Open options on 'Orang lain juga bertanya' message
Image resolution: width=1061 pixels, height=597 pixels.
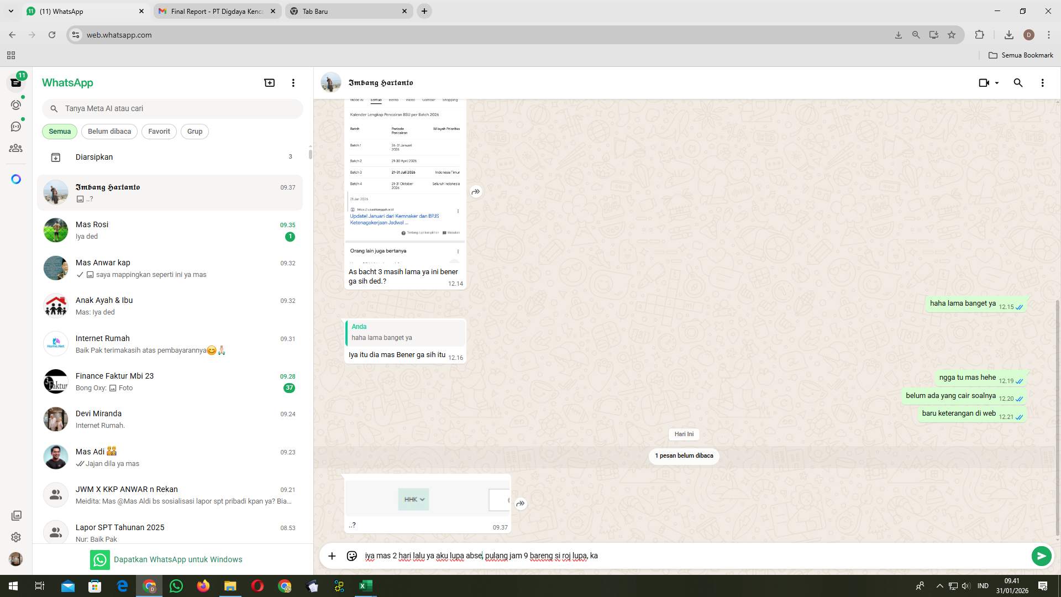(458, 250)
